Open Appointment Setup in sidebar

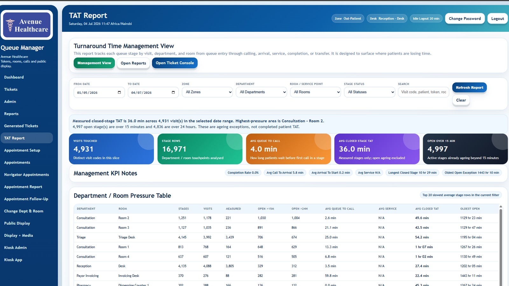click(x=27, y=150)
